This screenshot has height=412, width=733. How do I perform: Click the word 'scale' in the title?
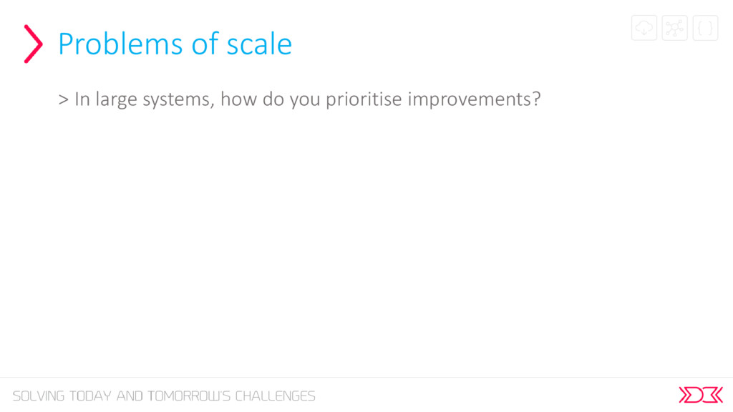[x=259, y=44]
